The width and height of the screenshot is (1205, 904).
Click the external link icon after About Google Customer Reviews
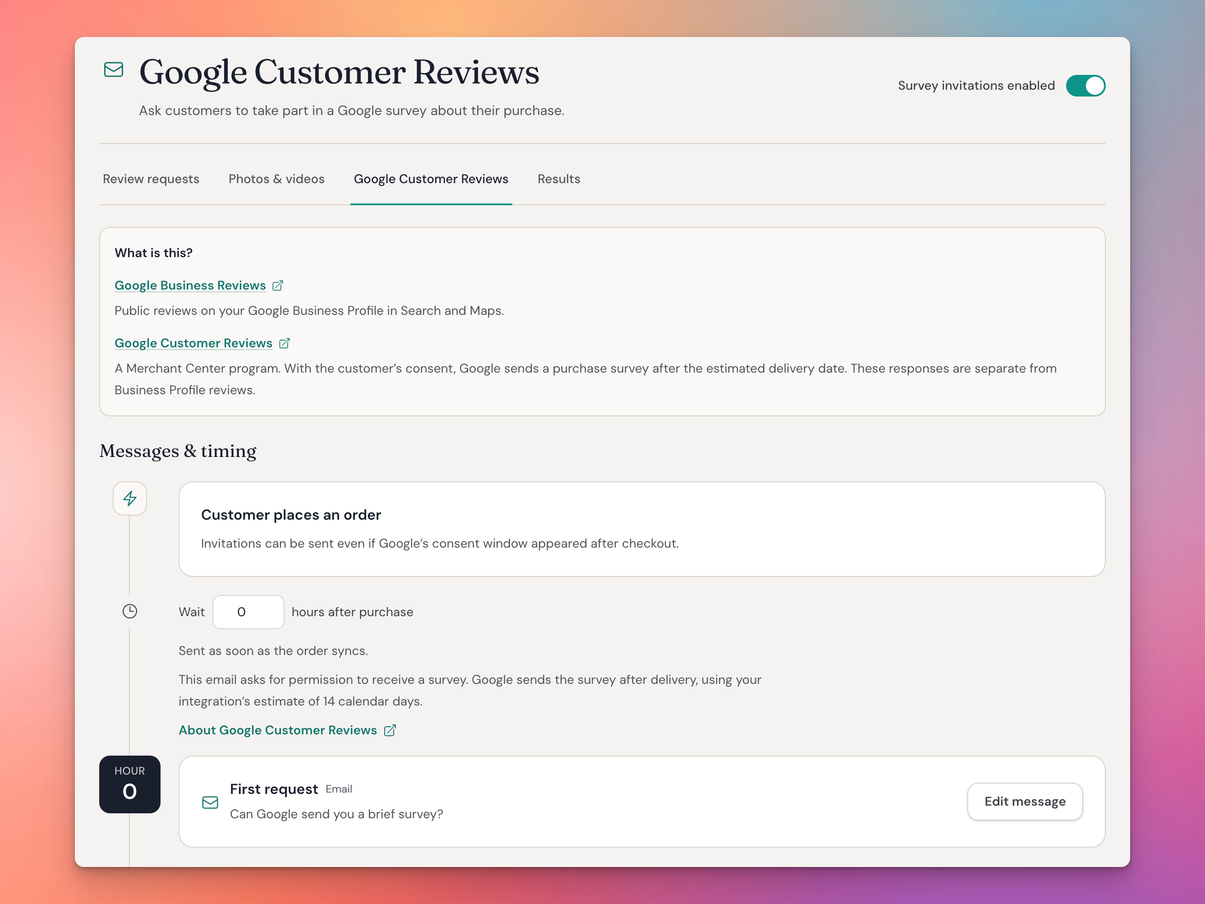tap(390, 730)
